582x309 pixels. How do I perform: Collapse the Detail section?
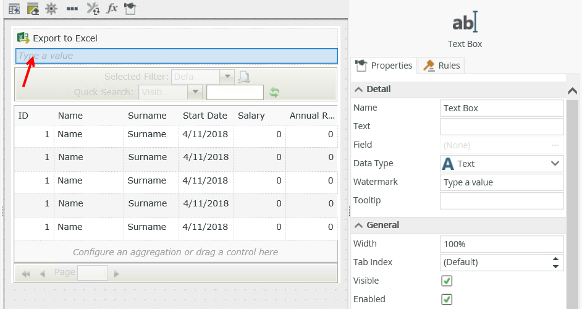click(x=359, y=89)
